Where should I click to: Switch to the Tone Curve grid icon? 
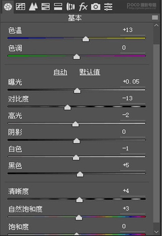pos(20,6)
